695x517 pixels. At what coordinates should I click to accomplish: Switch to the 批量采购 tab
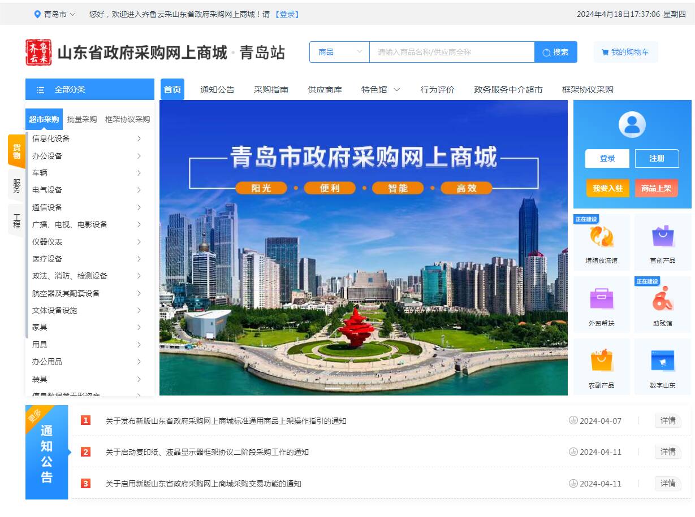click(x=82, y=119)
